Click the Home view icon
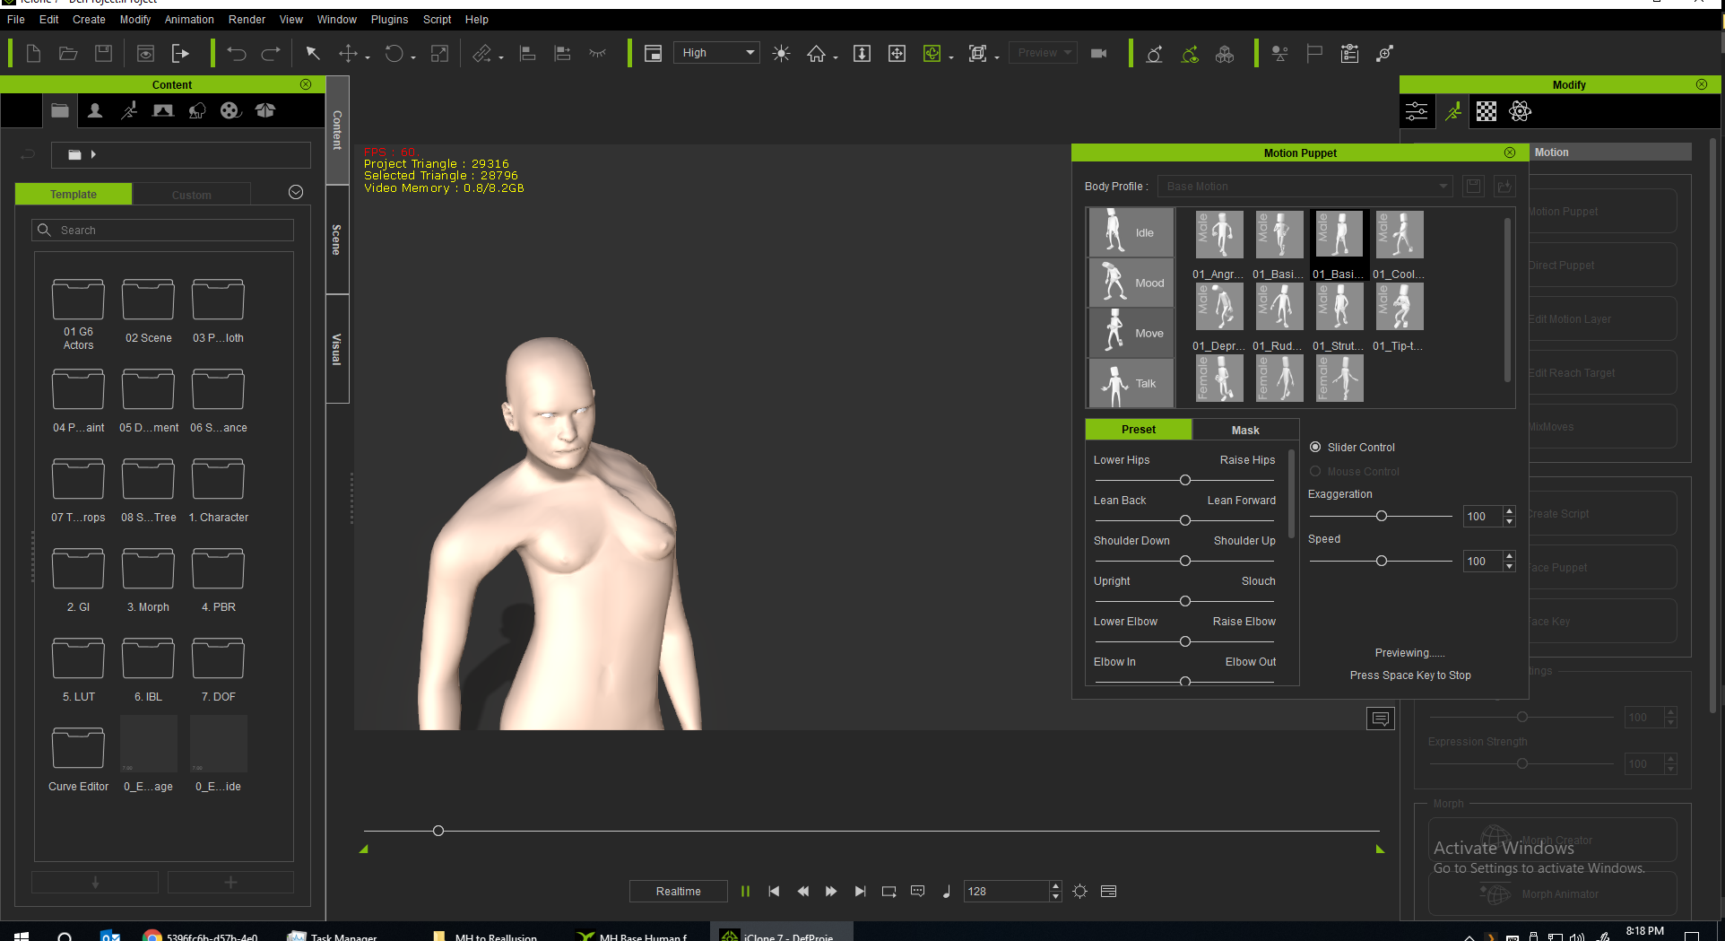The width and height of the screenshot is (1725, 941). (816, 54)
